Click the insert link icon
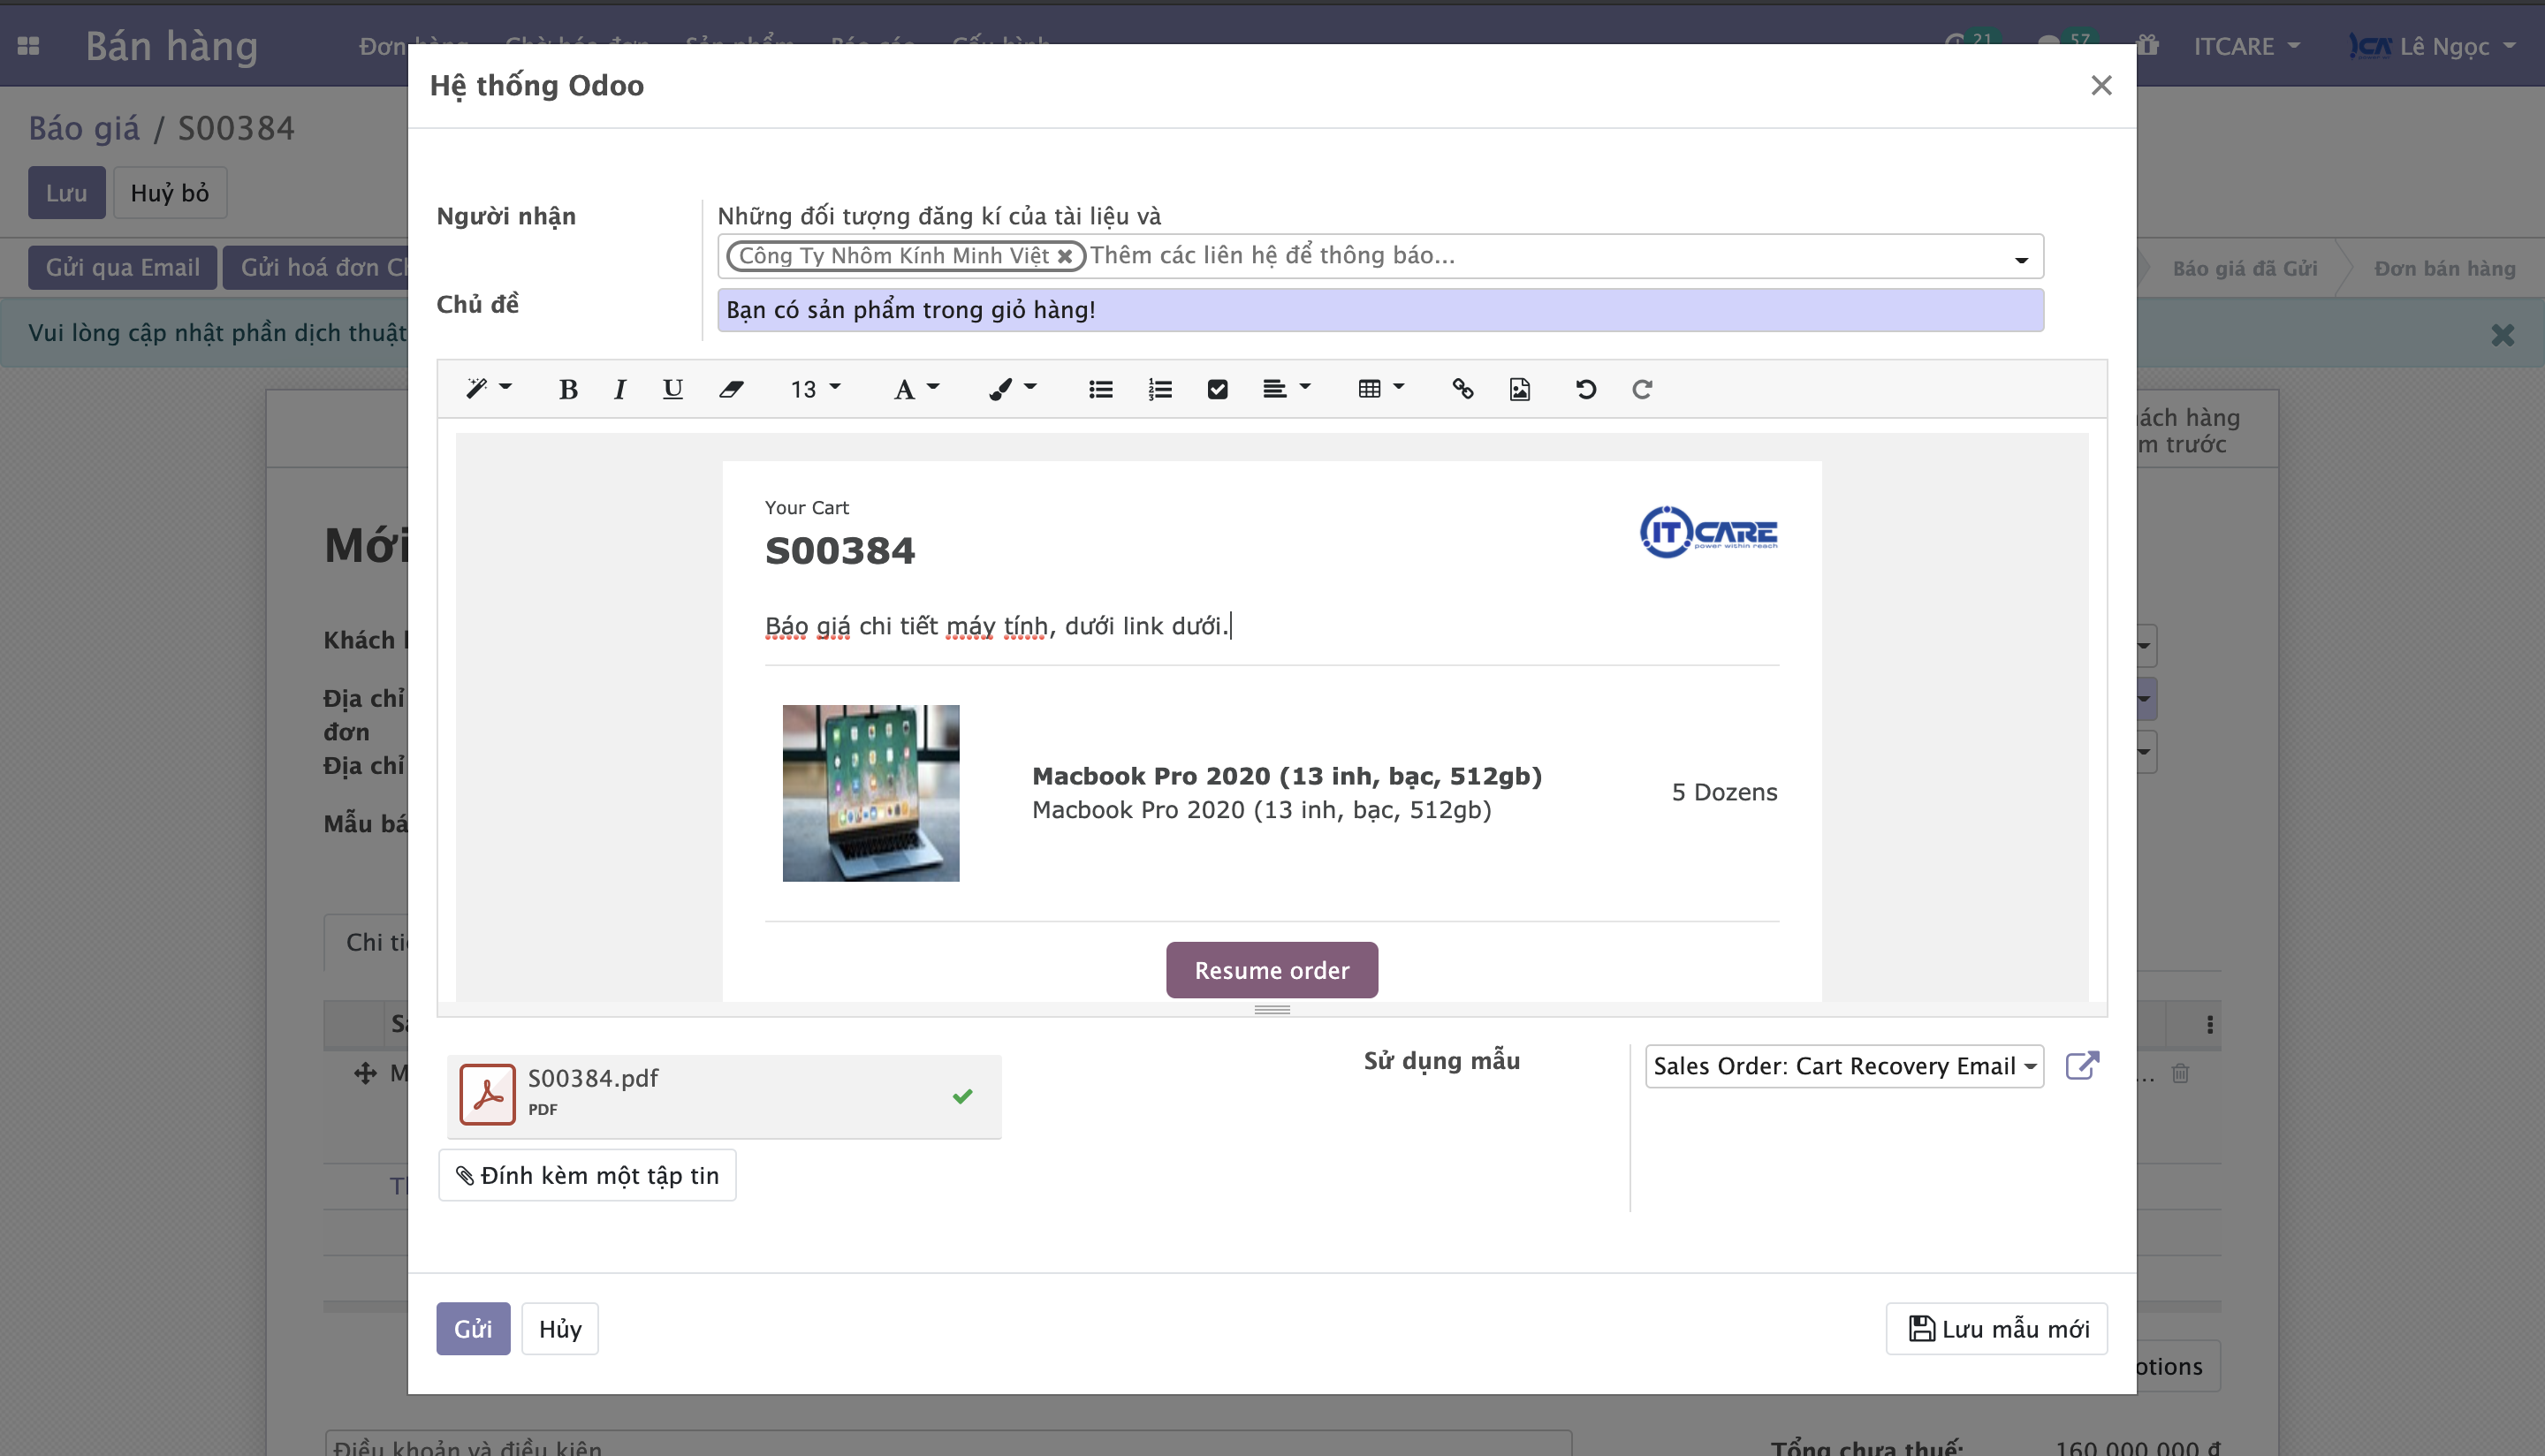The height and width of the screenshot is (1456, 2545). 1463,389
